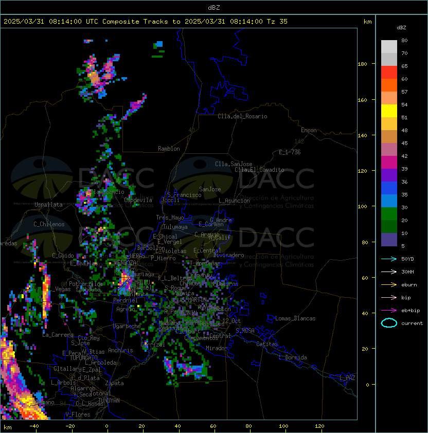
Task: Click the 'Encon' place label
Action: (x=309, y=130)
